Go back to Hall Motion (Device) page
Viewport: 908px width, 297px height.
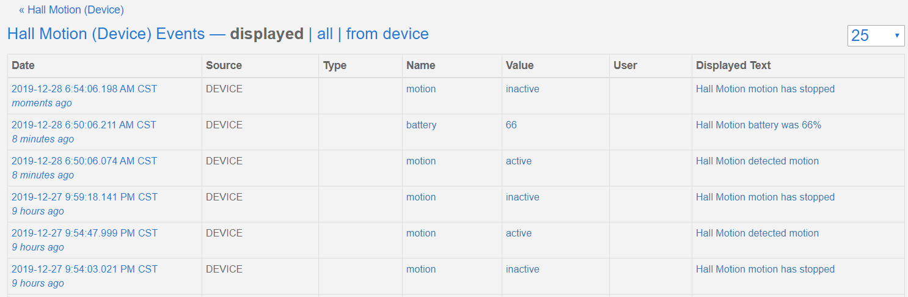pyautogui.click(x=71, y=10)
